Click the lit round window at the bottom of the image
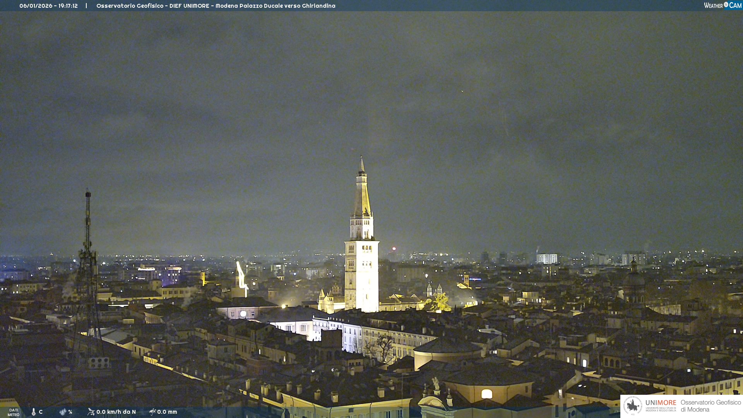Viewport: 743px width, 418px height. [x=486, y=394]
